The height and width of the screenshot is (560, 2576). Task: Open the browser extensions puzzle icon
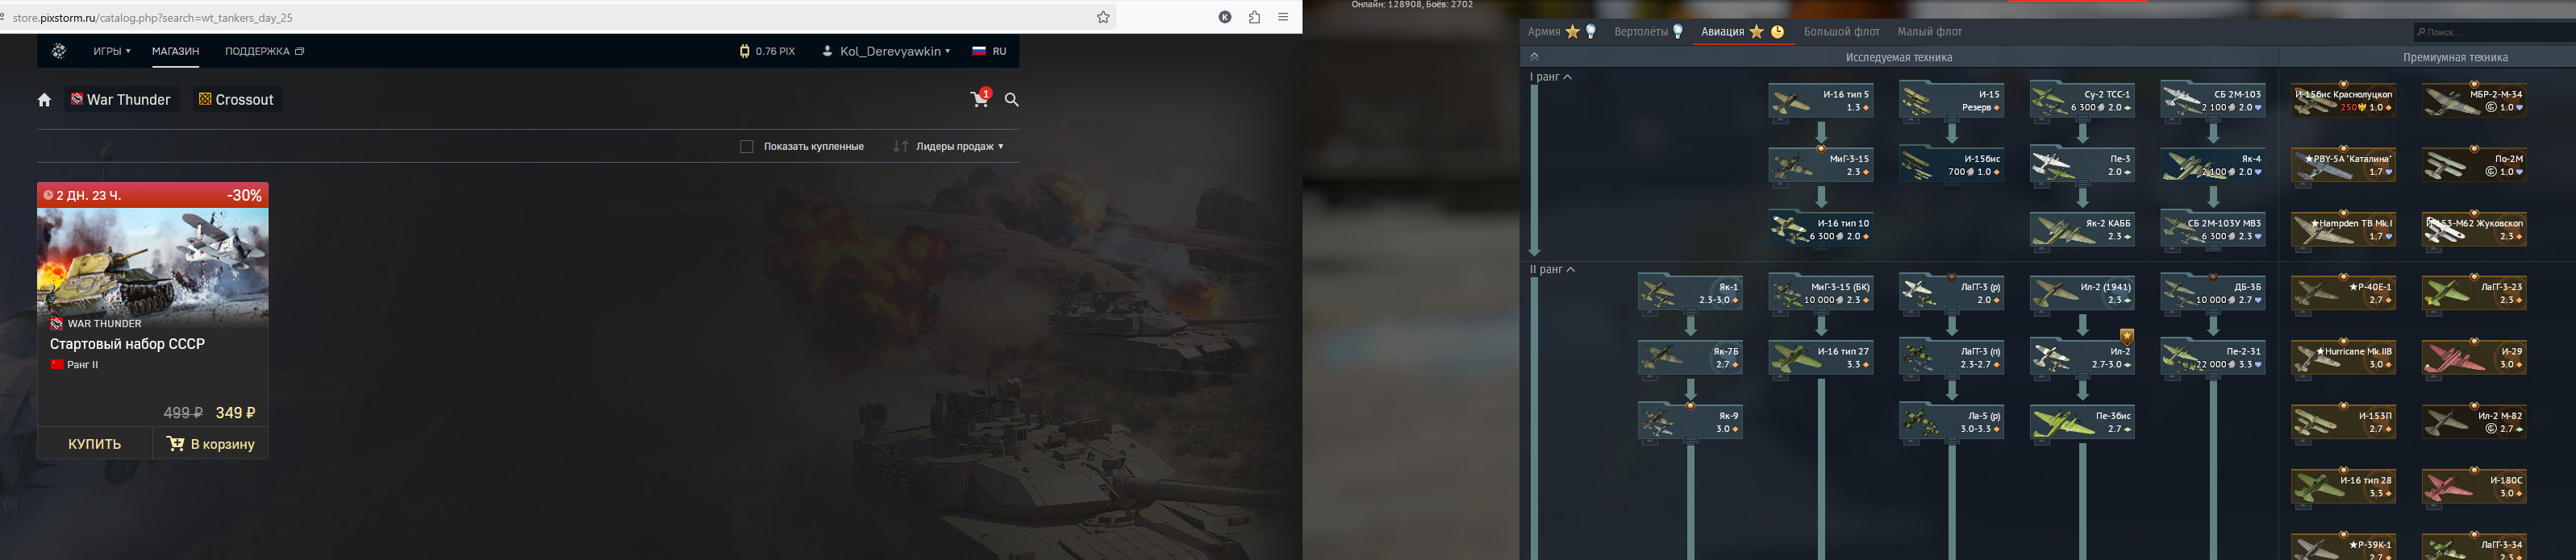coord(1254,17)
